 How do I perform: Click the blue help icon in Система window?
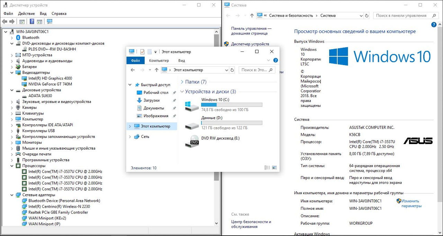pos(434,25)
